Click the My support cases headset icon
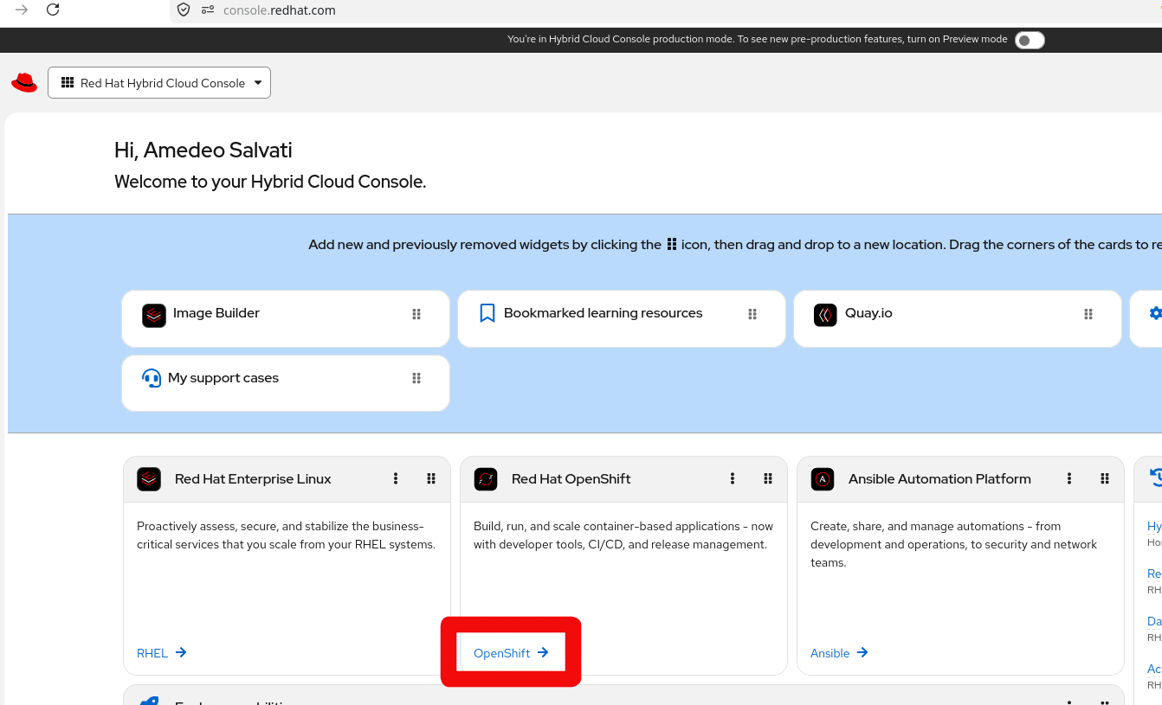The height and width of the screenshot is (705, 1162). tap(152, 379)
